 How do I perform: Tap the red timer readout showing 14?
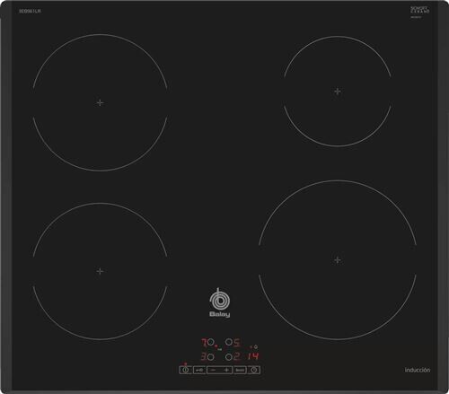pos(253,356)
